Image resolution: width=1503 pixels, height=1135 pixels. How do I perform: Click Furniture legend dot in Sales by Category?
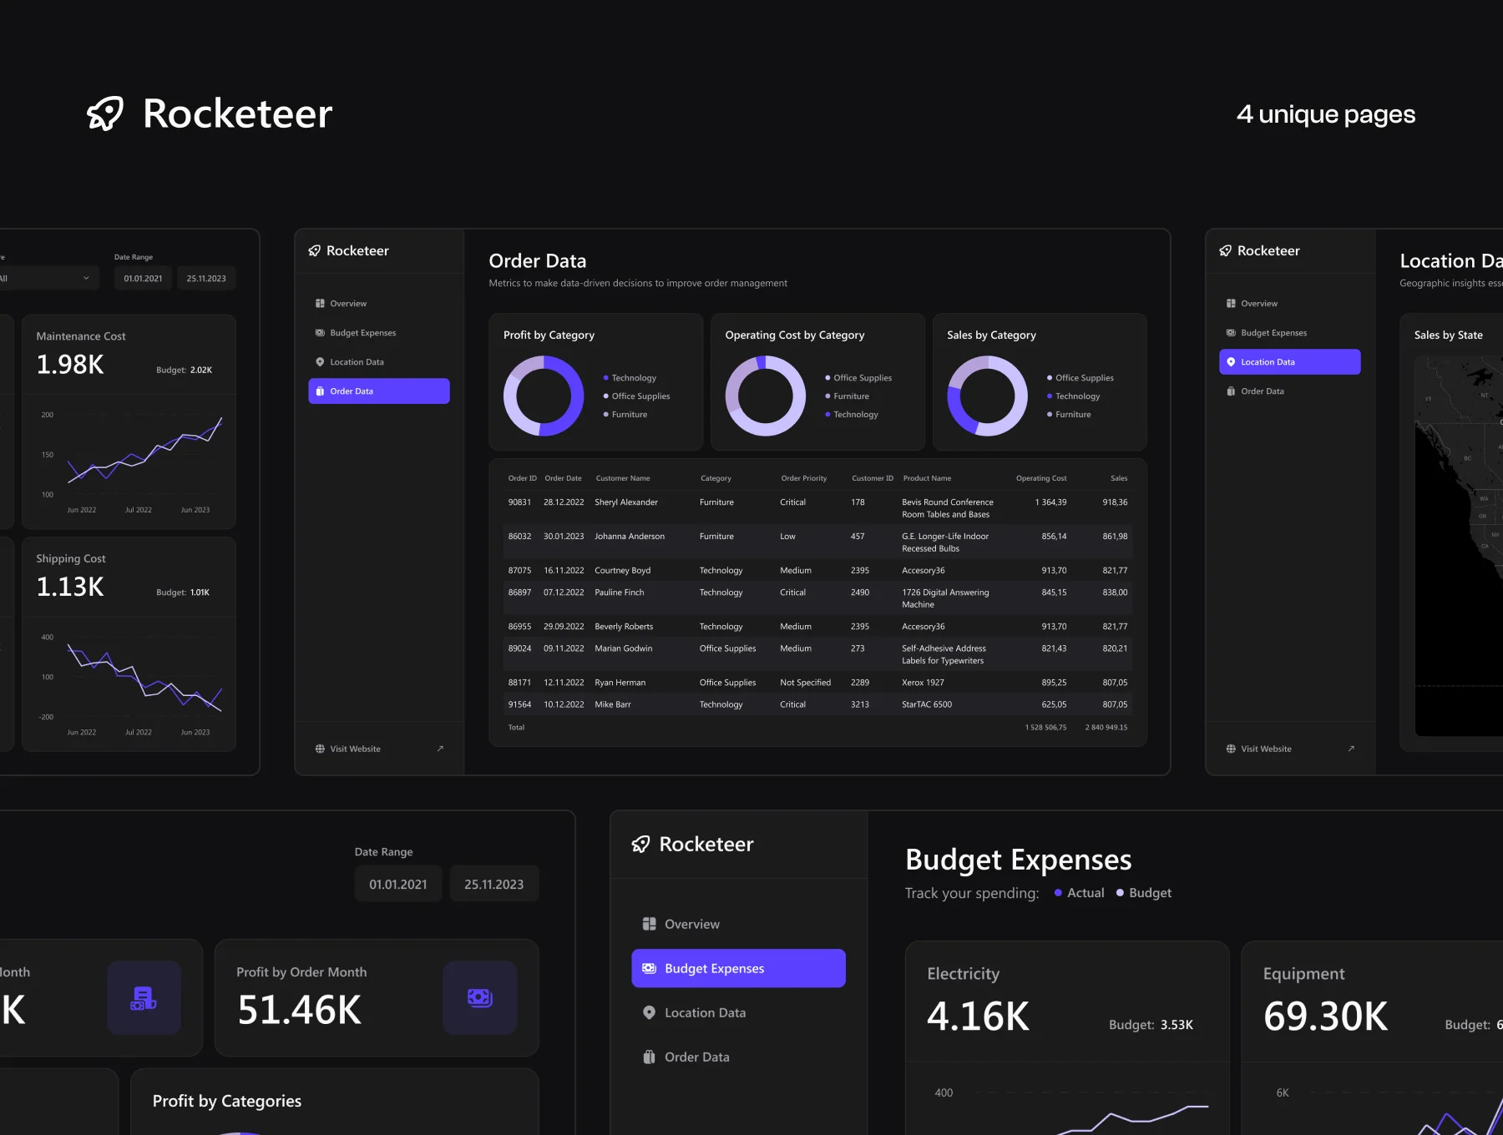(x=1050, y=415)
